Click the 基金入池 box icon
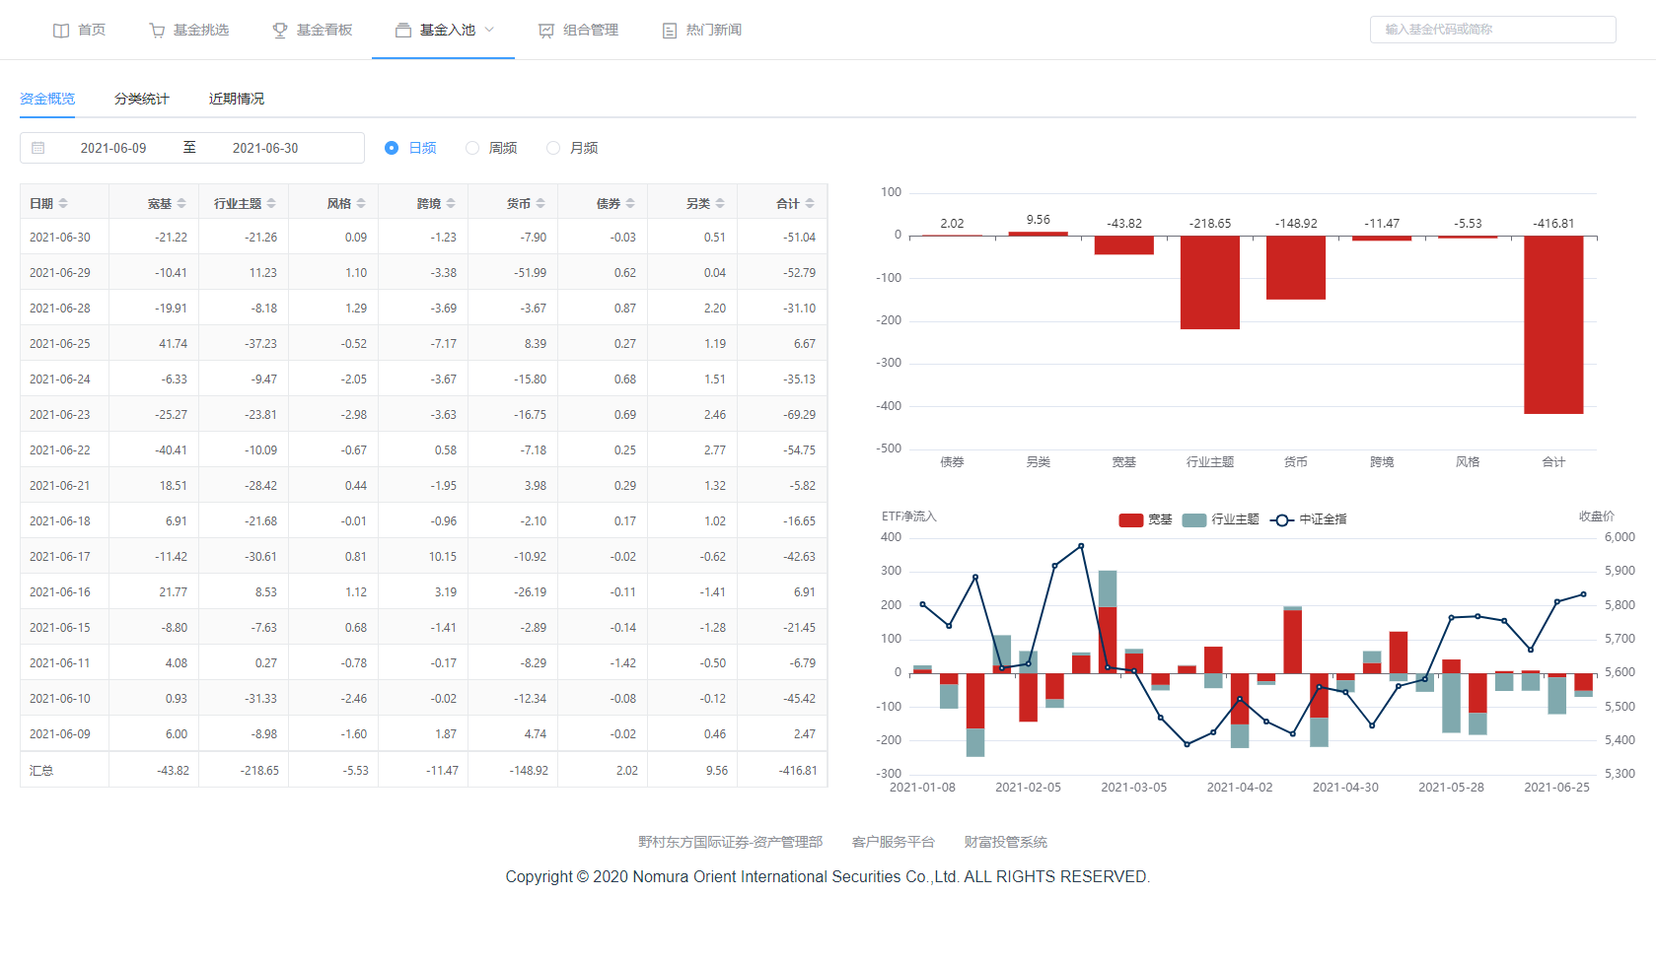Image resolution: width=1656 pixels, height=965 pixels. point(403,31)
